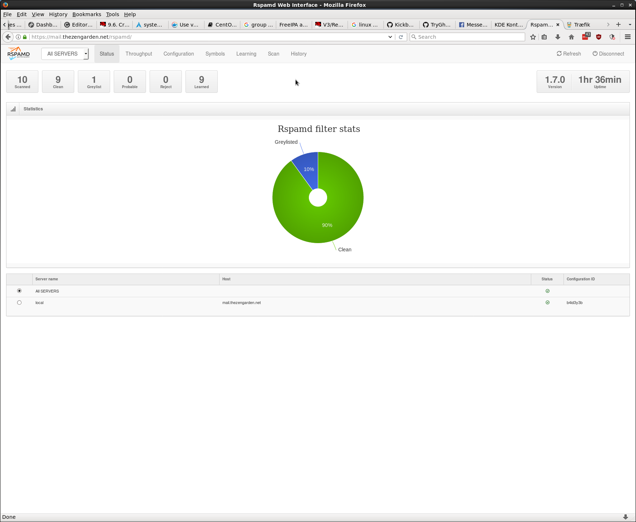Click the reload page icon

(401, 37)
